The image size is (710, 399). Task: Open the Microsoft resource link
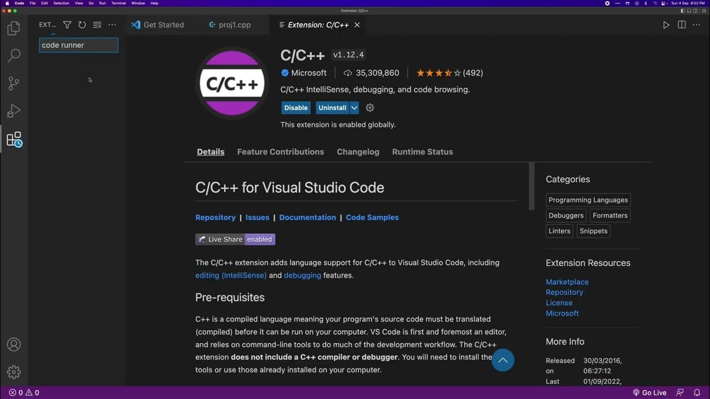562,313
